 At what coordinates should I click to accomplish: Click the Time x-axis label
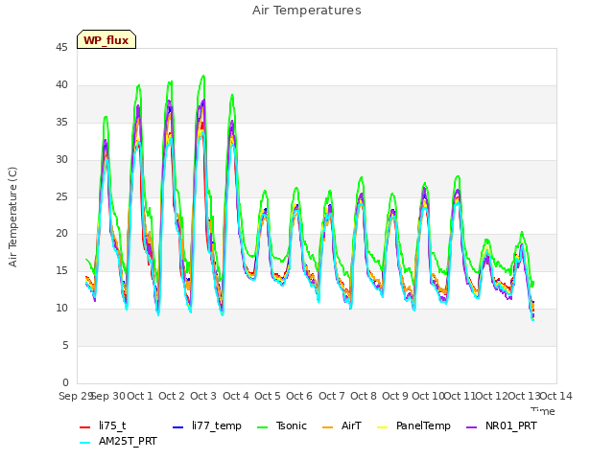pos(543,411)
